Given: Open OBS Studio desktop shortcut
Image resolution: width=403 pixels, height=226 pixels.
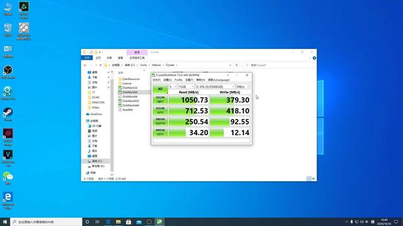Looking at the screenshot, I should (8, 72).
